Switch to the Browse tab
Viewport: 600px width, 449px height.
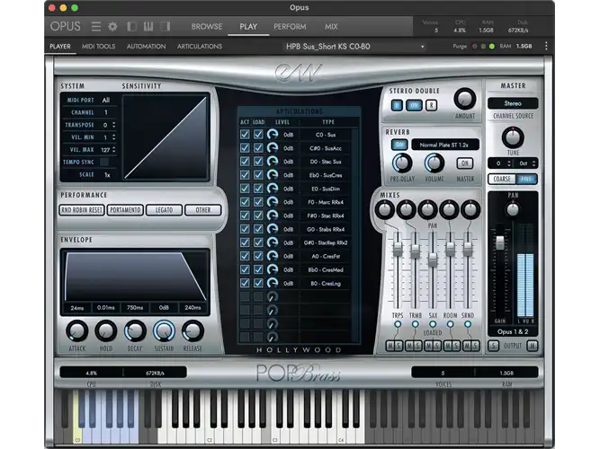(x=207, y=26)
